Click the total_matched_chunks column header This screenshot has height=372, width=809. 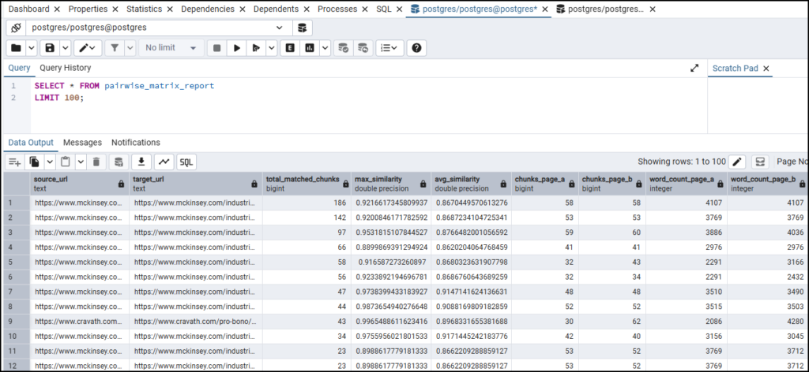coord(307,184)
